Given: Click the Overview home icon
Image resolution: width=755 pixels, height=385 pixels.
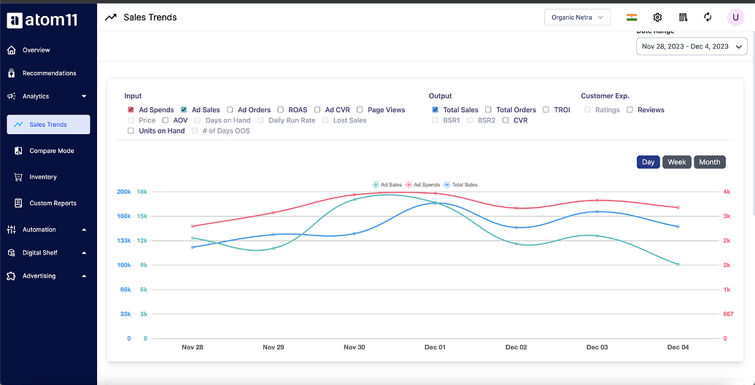Looking at the screenshot, I should [x=12, y=50].
